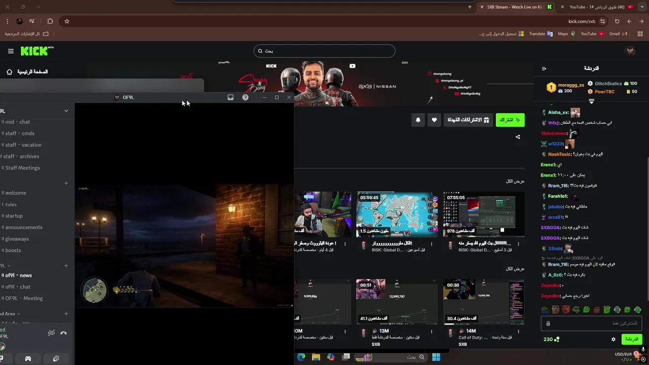649x365 pixels.
Task: Open the 05:59:45 world map video
Action: point(397,214)
